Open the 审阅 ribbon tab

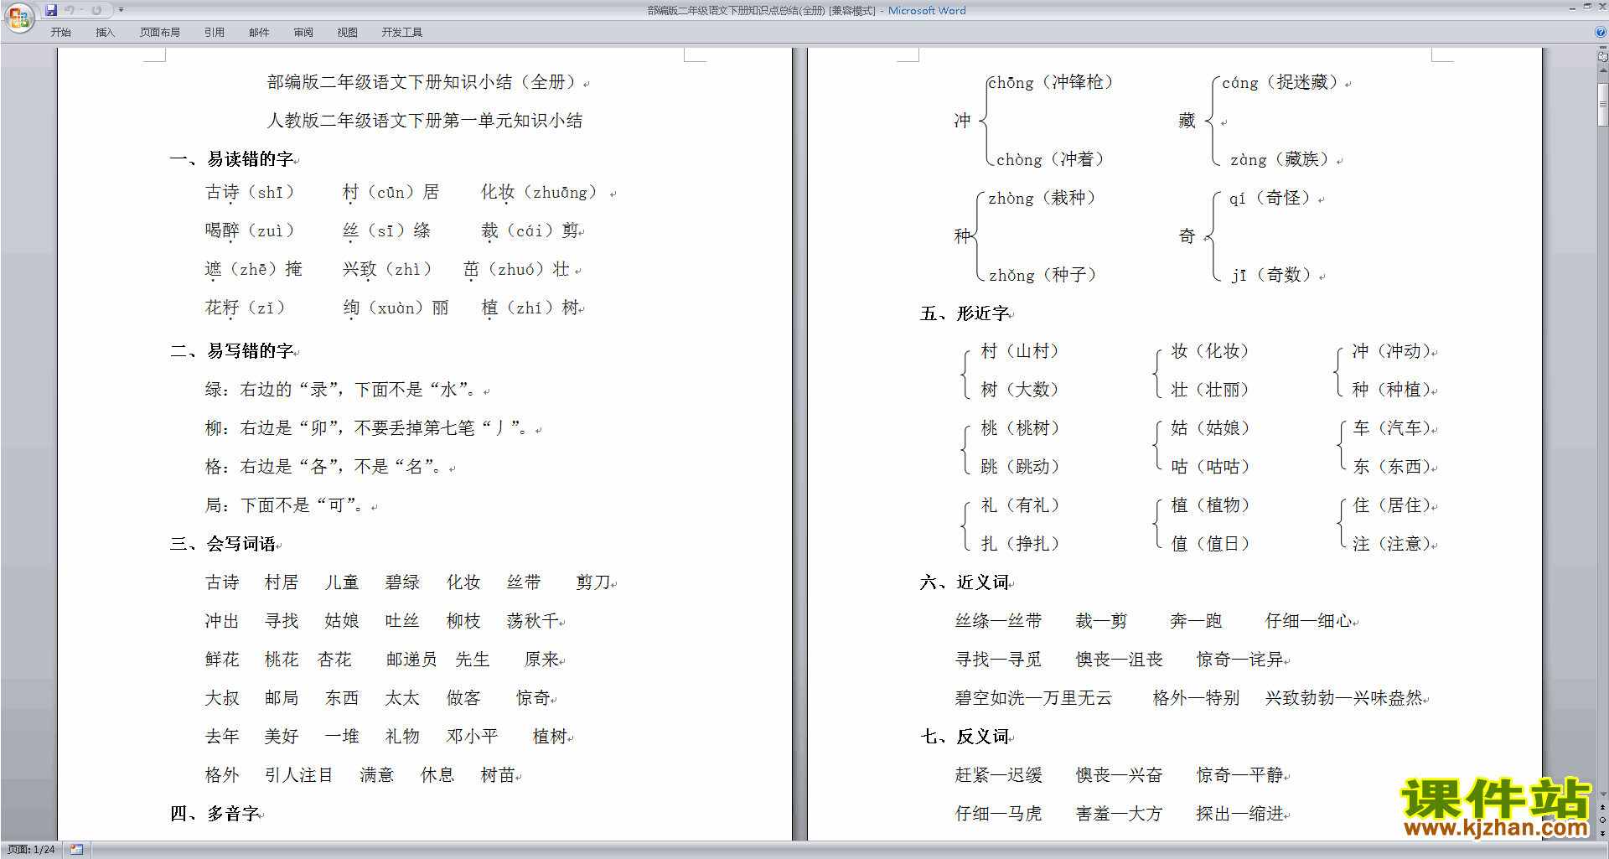pyautogui.click(x=303, y=33)
